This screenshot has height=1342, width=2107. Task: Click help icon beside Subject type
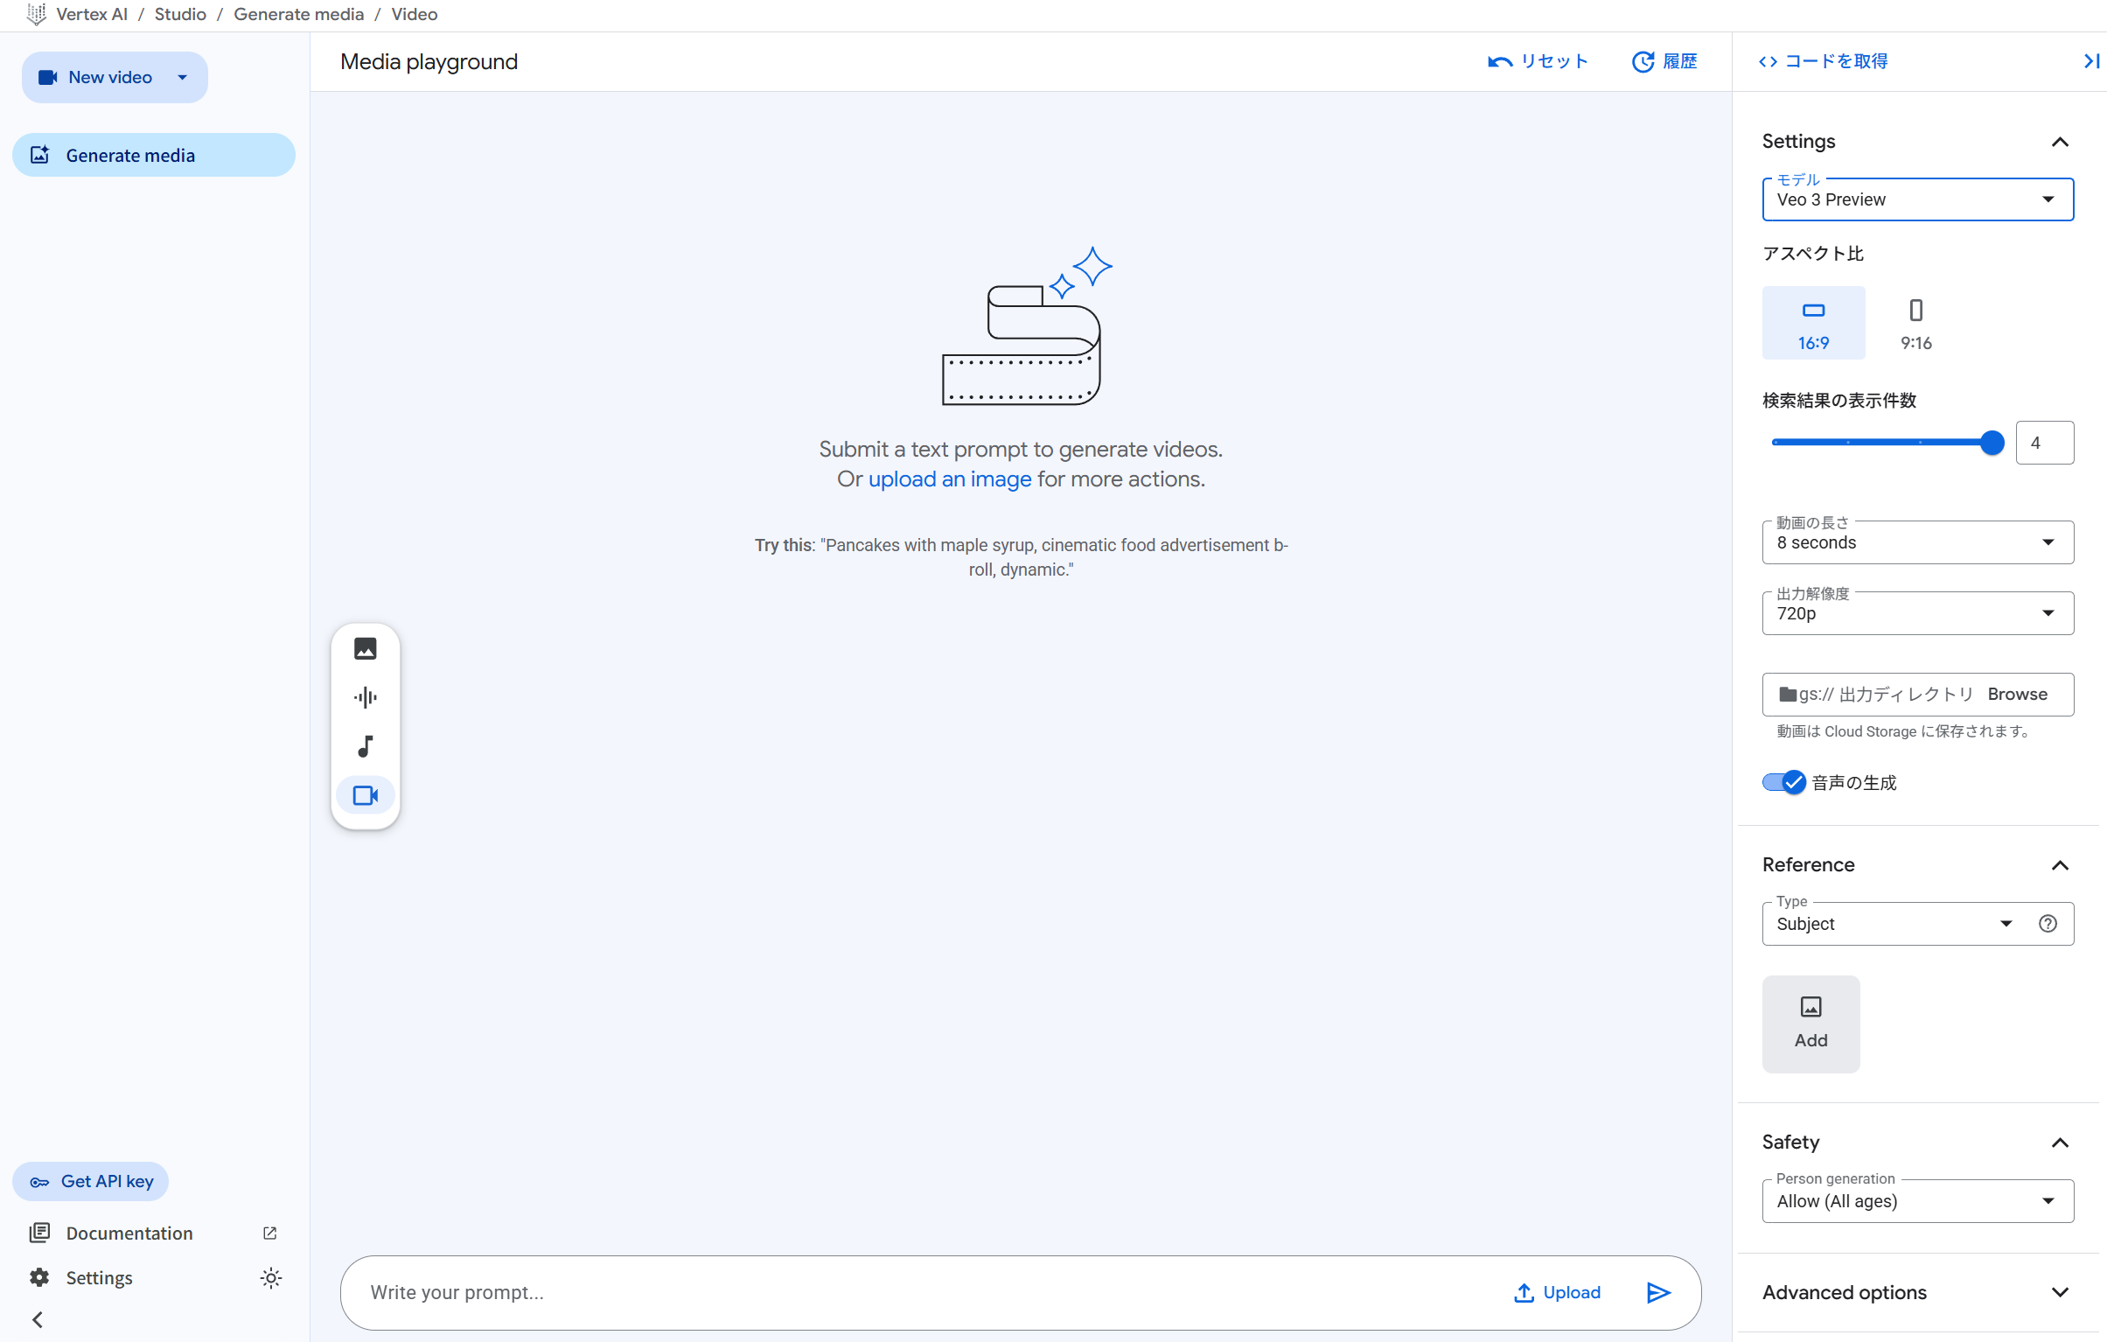2048,924
